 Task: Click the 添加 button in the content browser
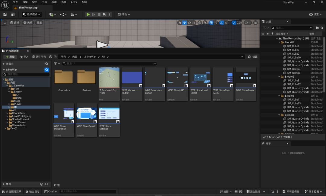pos(10,56)
